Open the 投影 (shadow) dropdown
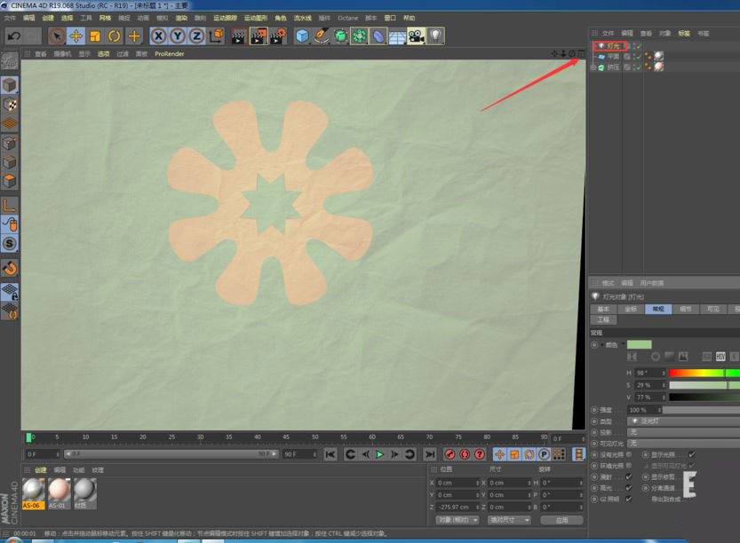740x543 pixels. [x=683, y=432]
